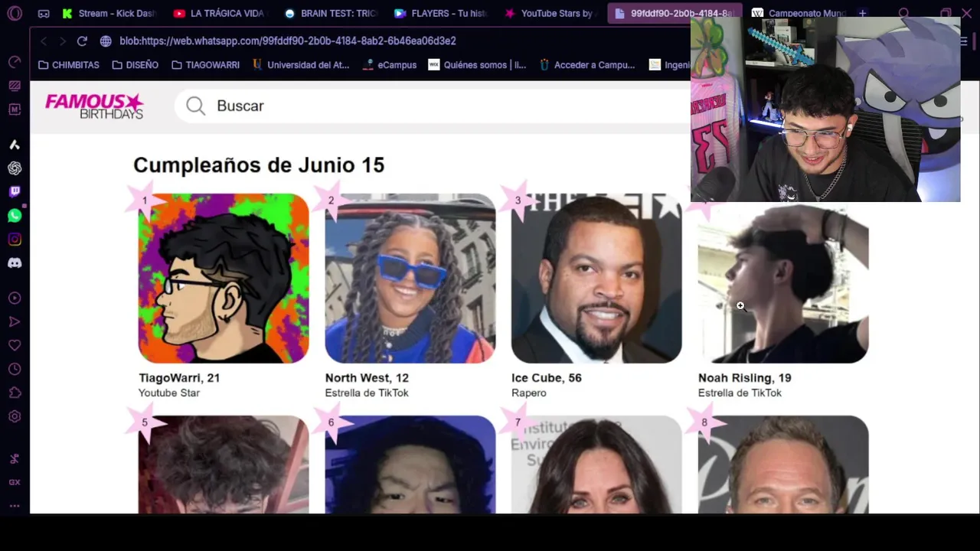Open Ice Cube profile picture
This screenshot has width=980, height=551.
pos(596,278)
